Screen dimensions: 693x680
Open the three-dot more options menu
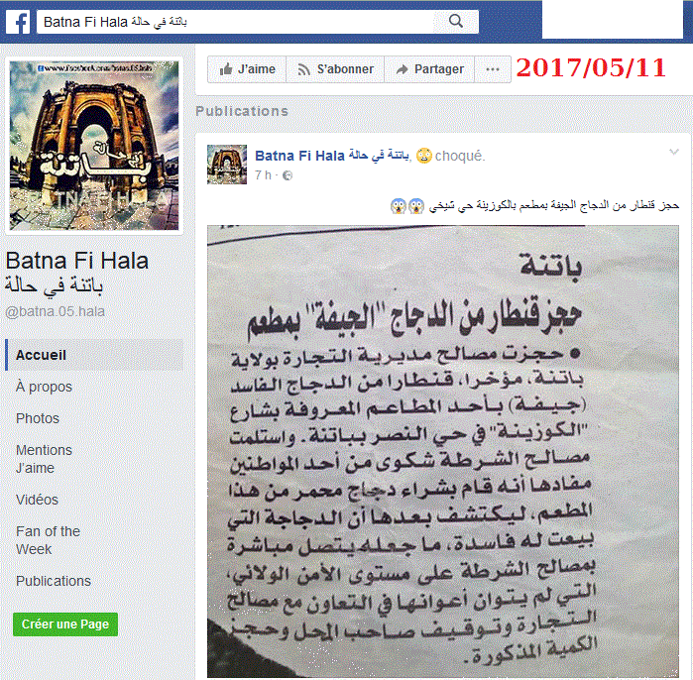tap(493, 69)
